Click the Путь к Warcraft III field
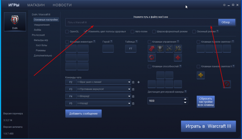 click(x=142, y=22)
